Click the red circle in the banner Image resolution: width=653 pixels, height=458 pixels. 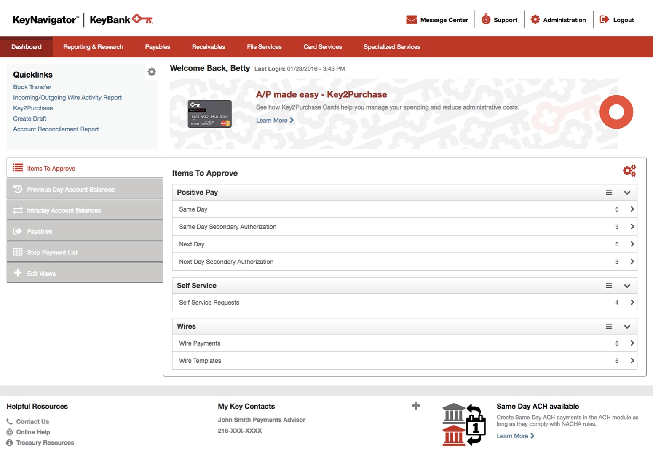(x=616, y=112)
